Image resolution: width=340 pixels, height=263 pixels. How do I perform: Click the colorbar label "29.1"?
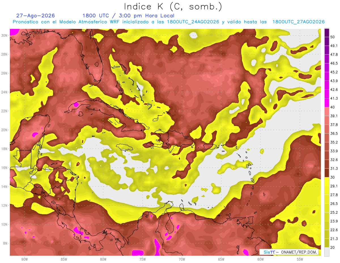coord(334,186)
